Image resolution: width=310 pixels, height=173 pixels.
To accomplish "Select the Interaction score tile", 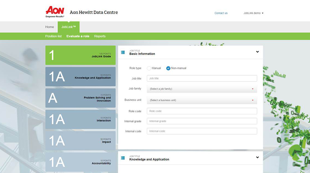I will pos(80,119).
